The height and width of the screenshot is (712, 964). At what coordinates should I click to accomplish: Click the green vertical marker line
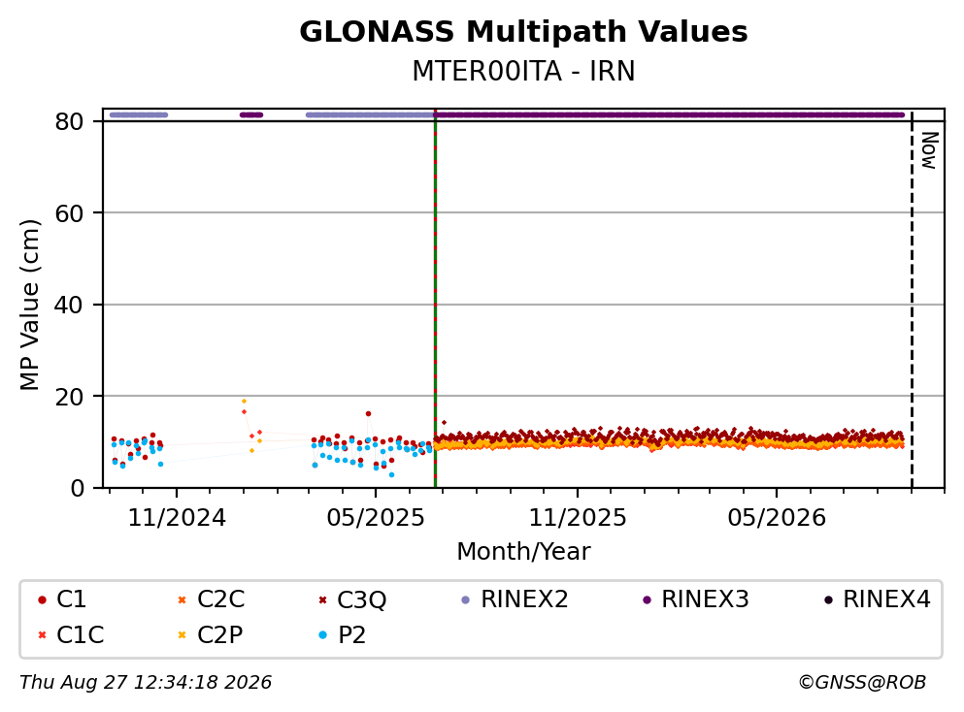coord(435,299)
